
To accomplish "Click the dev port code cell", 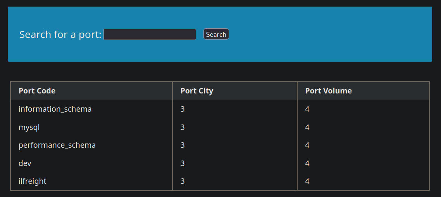I will (25, 163).
